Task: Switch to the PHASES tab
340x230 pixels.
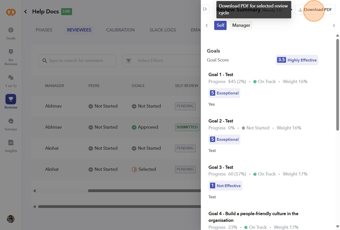Action: [x=44, y=30]
